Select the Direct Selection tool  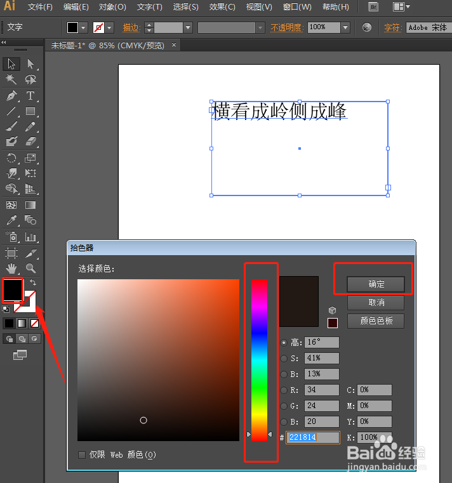point(30,64)
